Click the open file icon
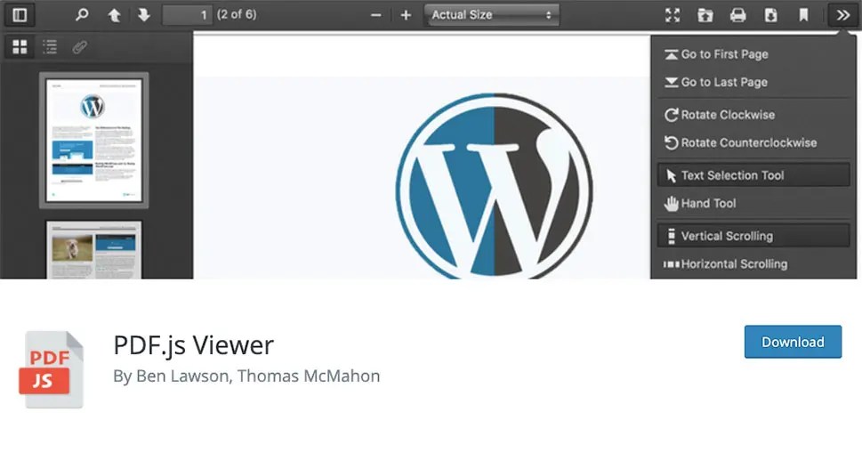This screenshot has height=461, width=862. tap(705, 15)
